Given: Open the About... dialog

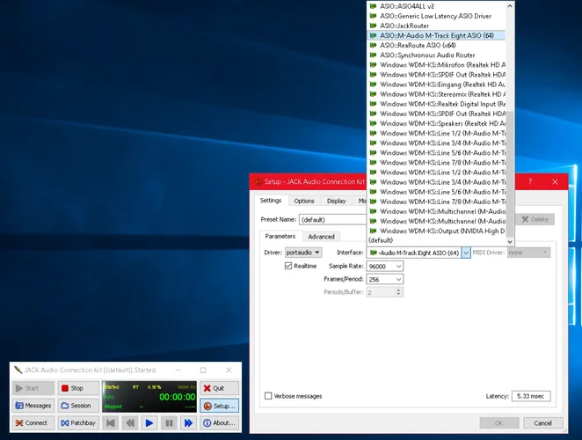Looking at the screenshot, I should click(219, 423).
